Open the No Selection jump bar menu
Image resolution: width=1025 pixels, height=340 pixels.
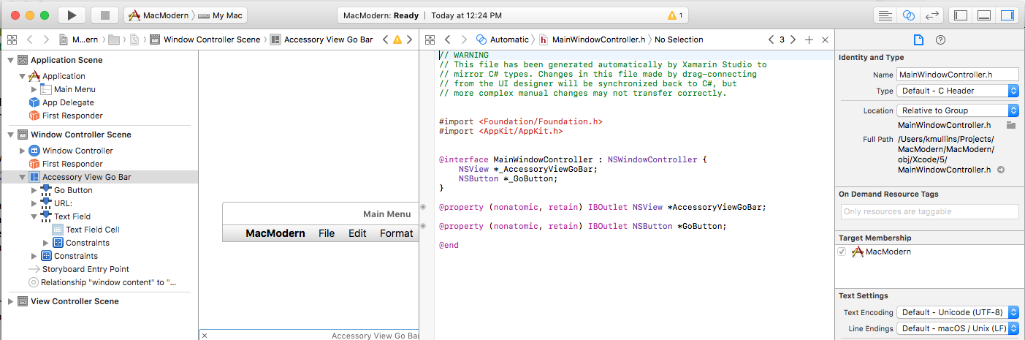coord(679,39)
